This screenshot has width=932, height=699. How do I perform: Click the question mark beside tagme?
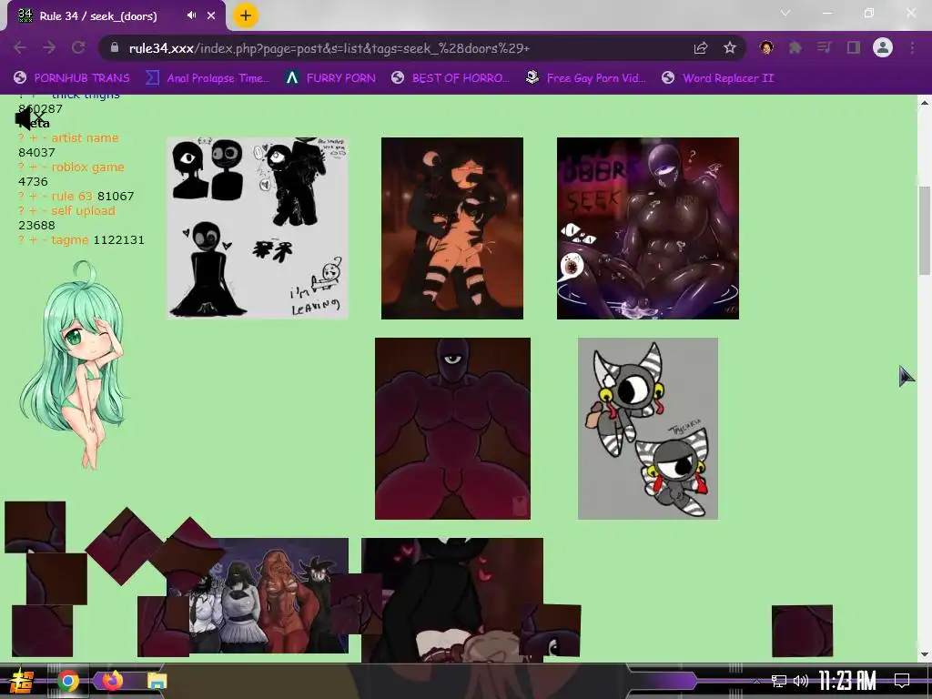pyautogui.click(x=22, y=240)
